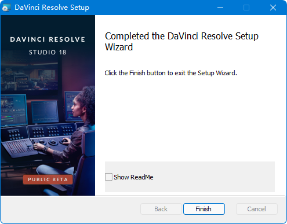Screen dimensions: 287x224
Task: Click the 'DAVINCI RESOLVE' banner title
Action: 48,39
